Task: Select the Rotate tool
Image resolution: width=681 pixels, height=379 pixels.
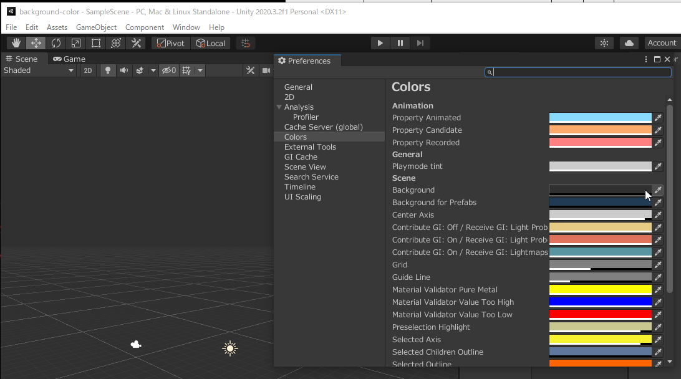Action: point(56,42)
